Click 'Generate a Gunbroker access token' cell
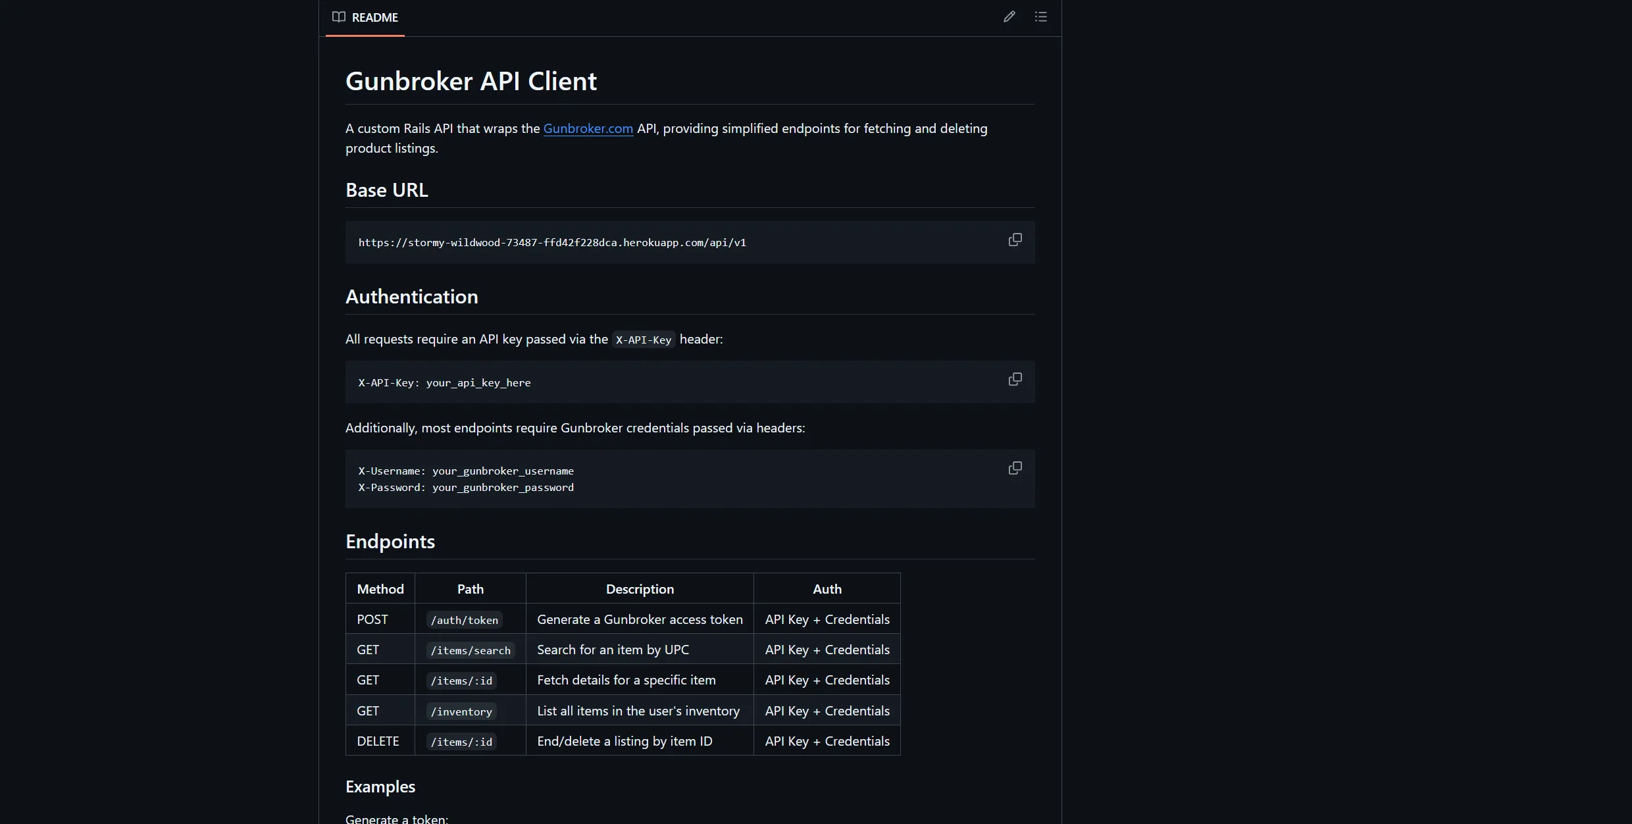This screenshot has width=1632, height=824. pyautogui.click(x=640, y=619)
